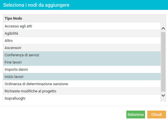Screen dimensions: 168x121
Task: Click the scroll up arrow icon
Action: pyautogui.click(x=163, y=29)
